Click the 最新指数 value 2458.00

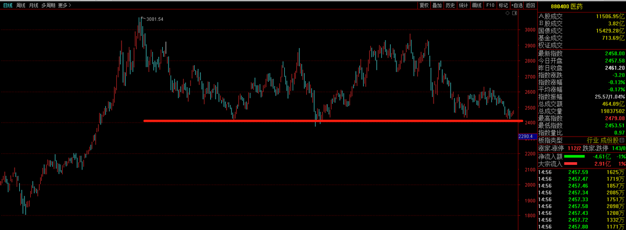point(615,53)
